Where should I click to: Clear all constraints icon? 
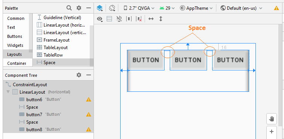click(x=139, y=19)
